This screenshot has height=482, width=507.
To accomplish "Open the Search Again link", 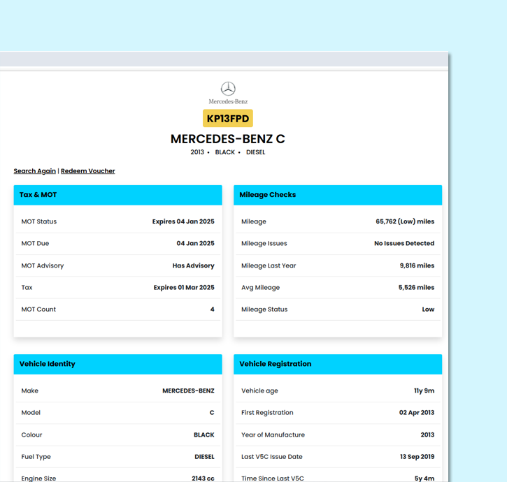I will point(34,171).
